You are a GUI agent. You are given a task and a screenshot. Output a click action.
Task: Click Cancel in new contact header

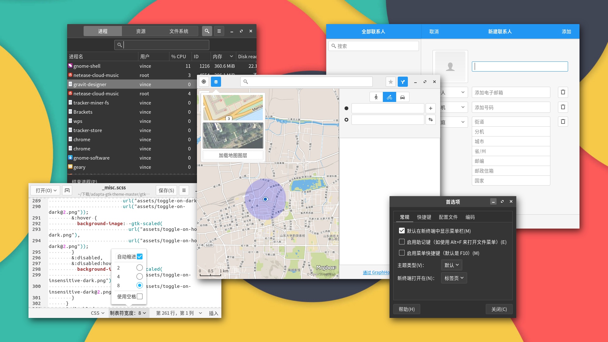coord(434,31)
